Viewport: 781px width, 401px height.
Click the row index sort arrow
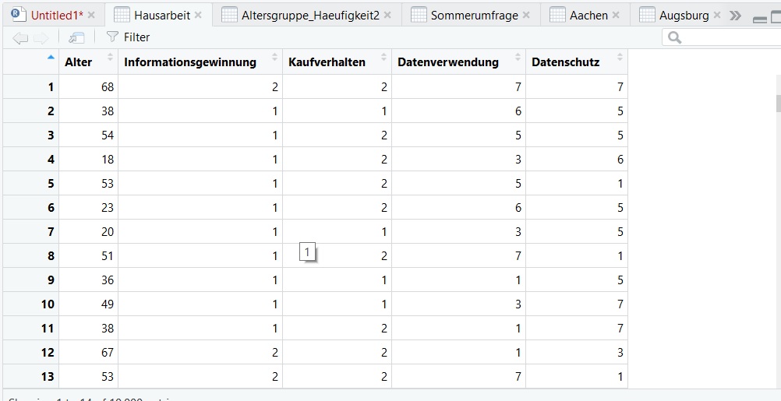coord(51,57)
